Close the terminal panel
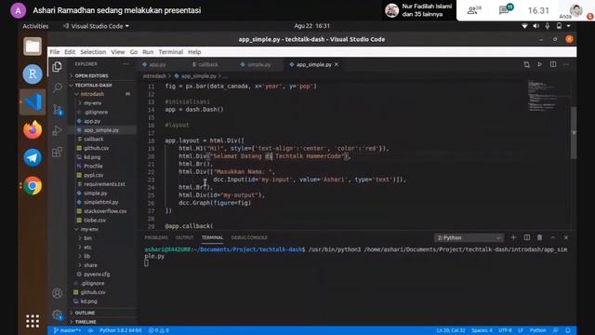595x335 pixels. (566, 237)
